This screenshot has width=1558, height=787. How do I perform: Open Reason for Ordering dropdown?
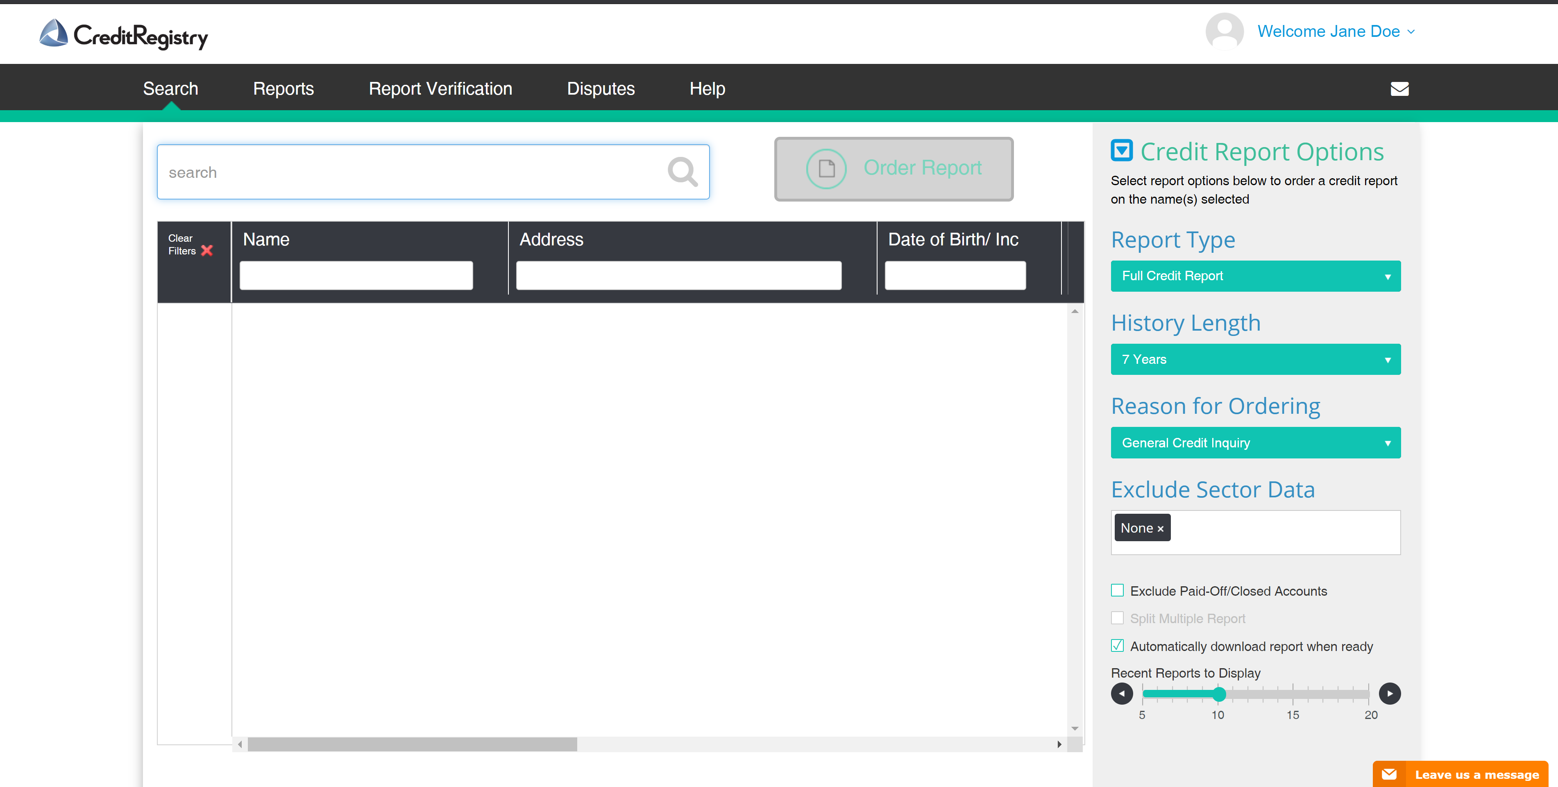[x=1255, y=443]
